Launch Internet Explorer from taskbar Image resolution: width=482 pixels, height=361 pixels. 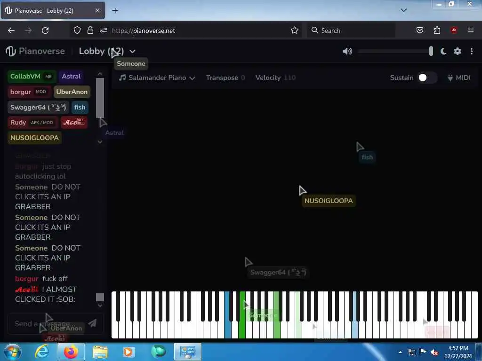[42, 352]
